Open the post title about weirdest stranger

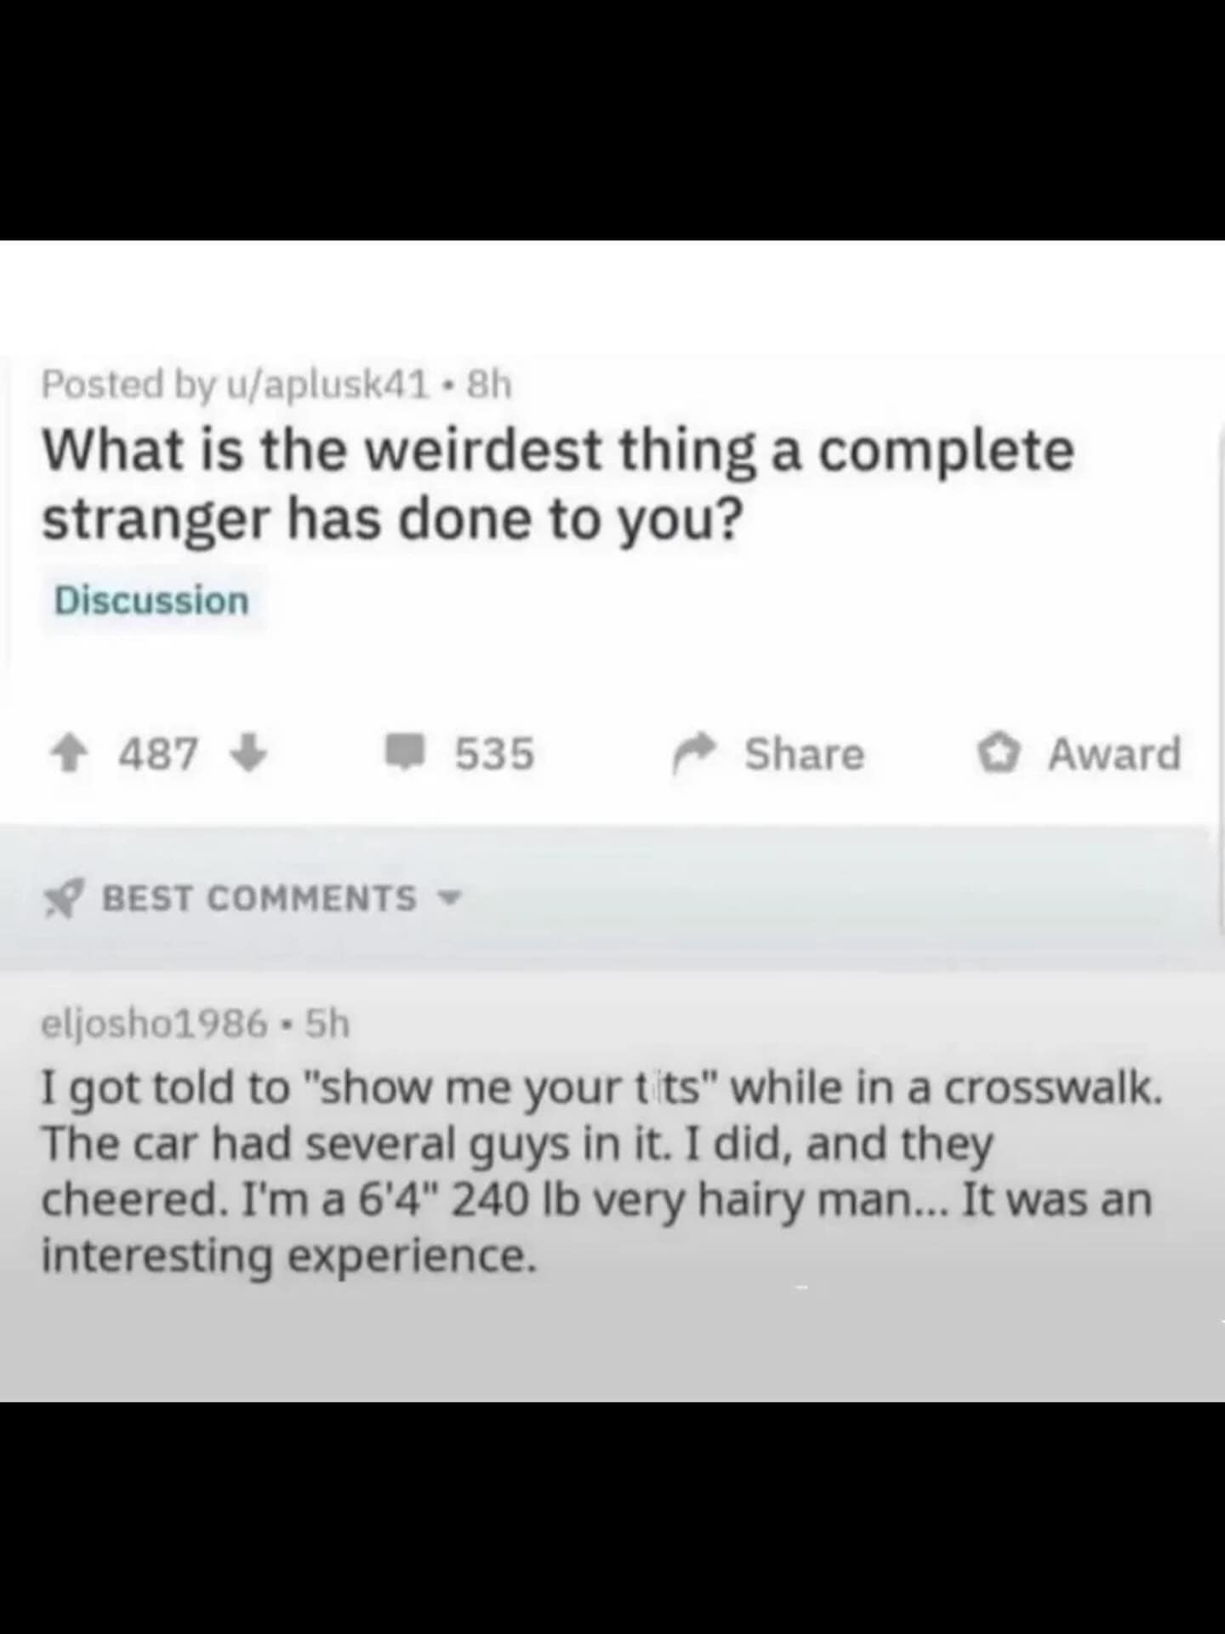(x=557, y=483)
